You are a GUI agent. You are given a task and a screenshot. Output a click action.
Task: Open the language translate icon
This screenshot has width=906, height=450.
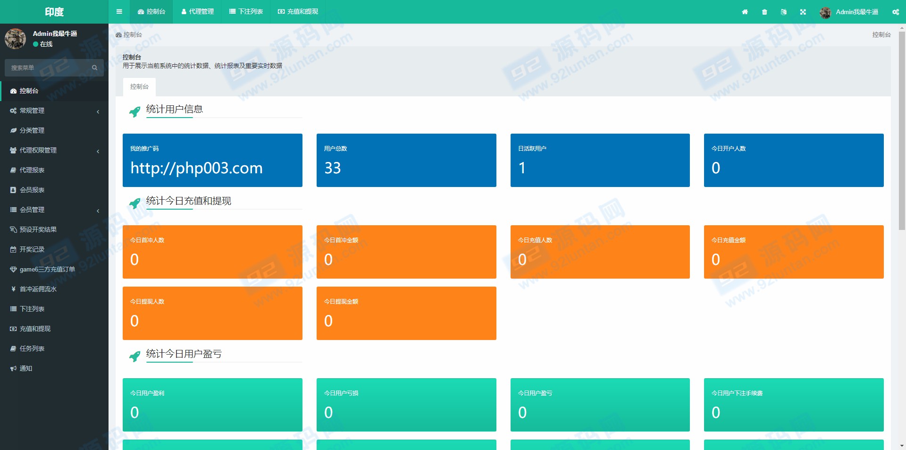[x=784, y=12]
